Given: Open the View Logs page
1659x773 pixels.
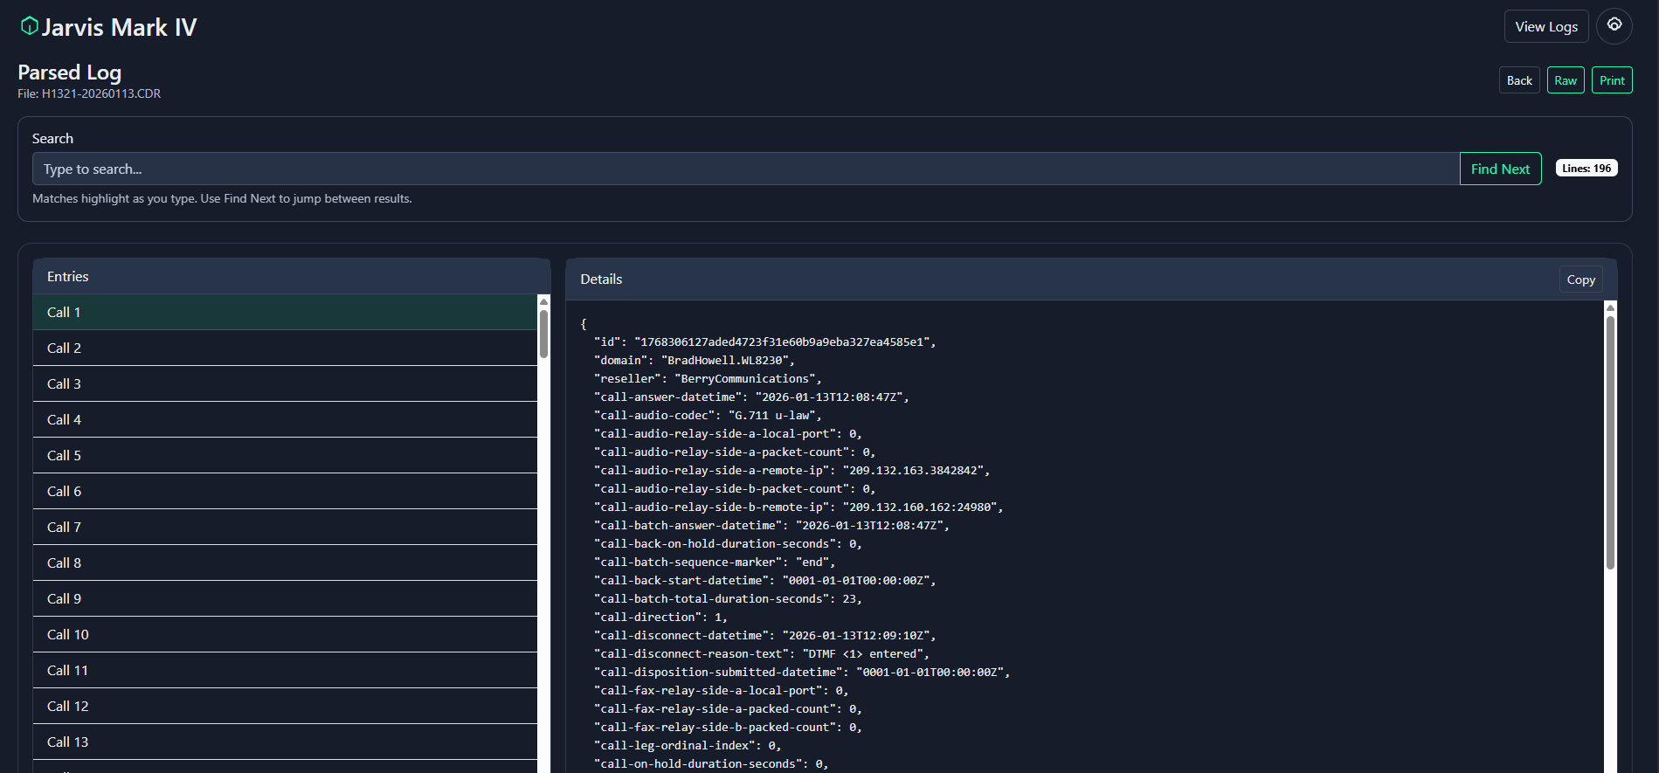Looking at the screenshot, I should 1545,26.
